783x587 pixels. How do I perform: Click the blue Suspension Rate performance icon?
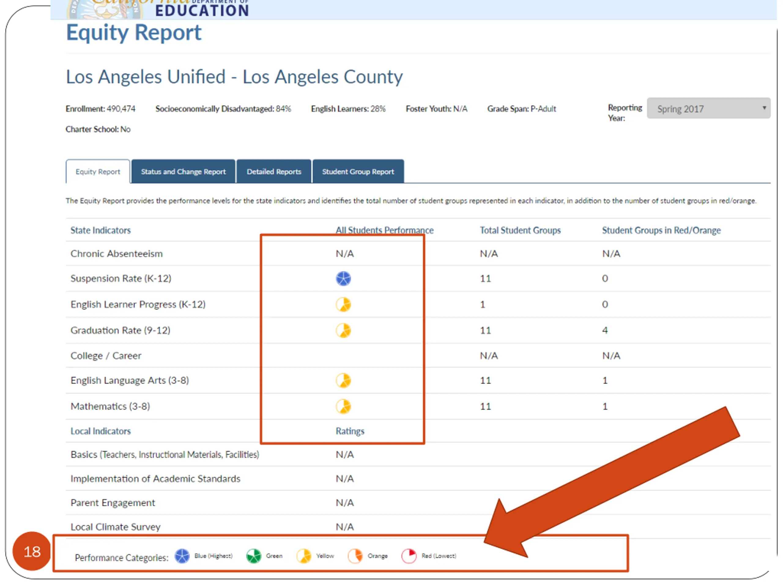point(343,279)
